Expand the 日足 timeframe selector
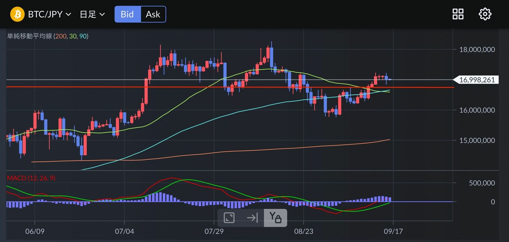Viewport: 509px width, 242px height. pos(92,14)
